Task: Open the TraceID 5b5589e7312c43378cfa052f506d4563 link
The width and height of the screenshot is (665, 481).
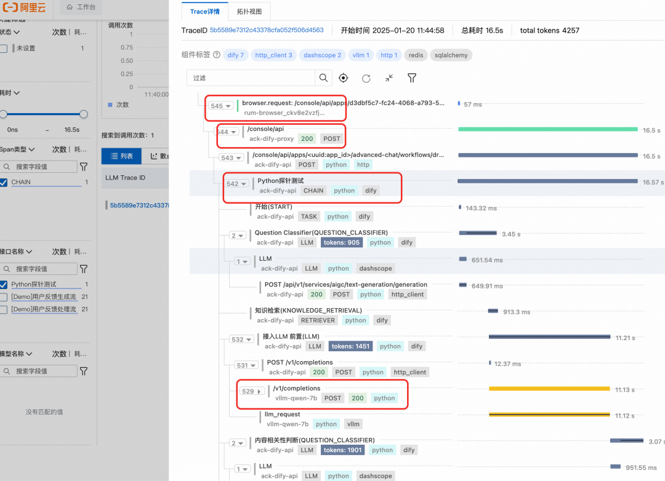Action: pyautogui.click(x=267, y=30)
